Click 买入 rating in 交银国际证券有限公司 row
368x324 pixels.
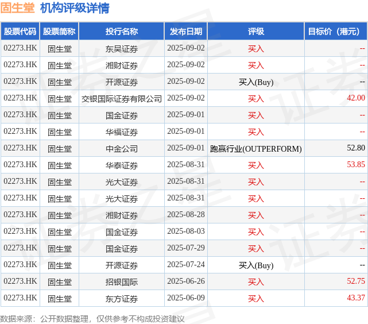click(256, 99)
